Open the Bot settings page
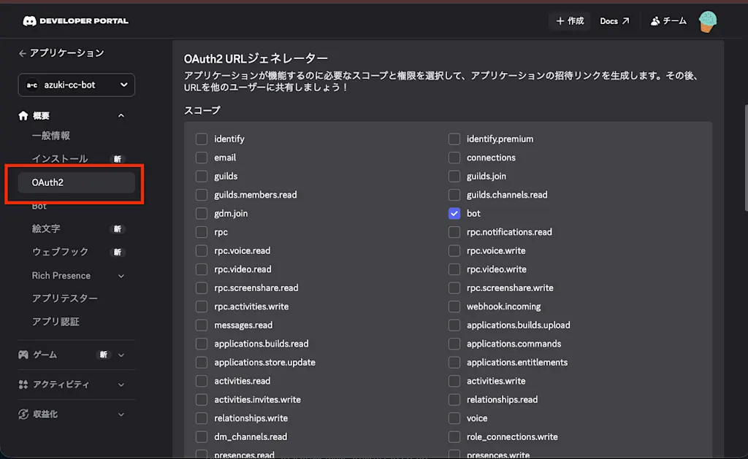Image resolution: width=748 pixels, height=459 pixels. 39,206
